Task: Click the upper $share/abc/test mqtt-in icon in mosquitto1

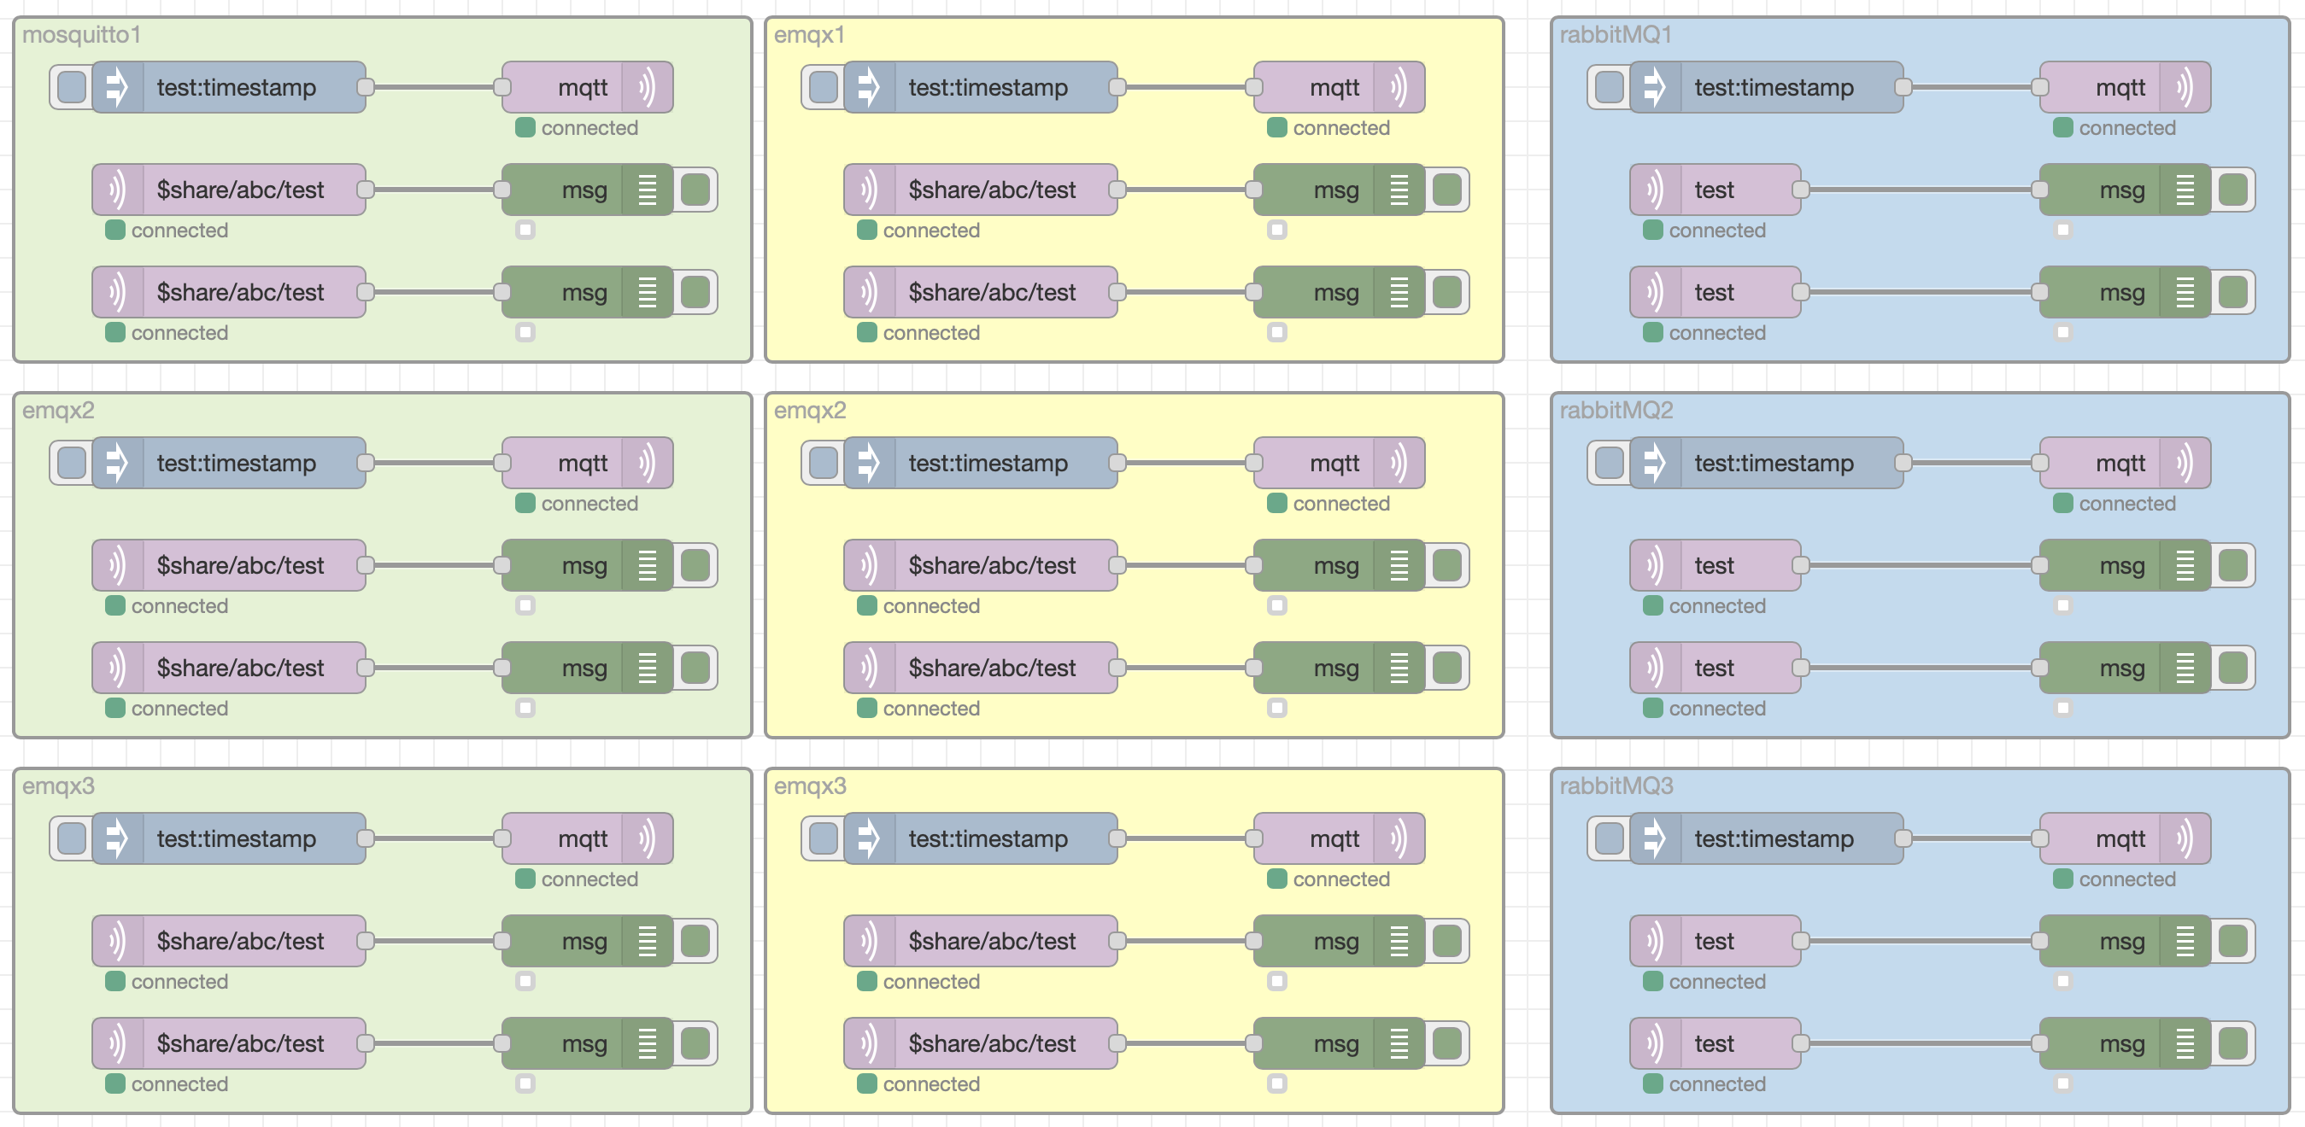Action: (x=117, y=190)
